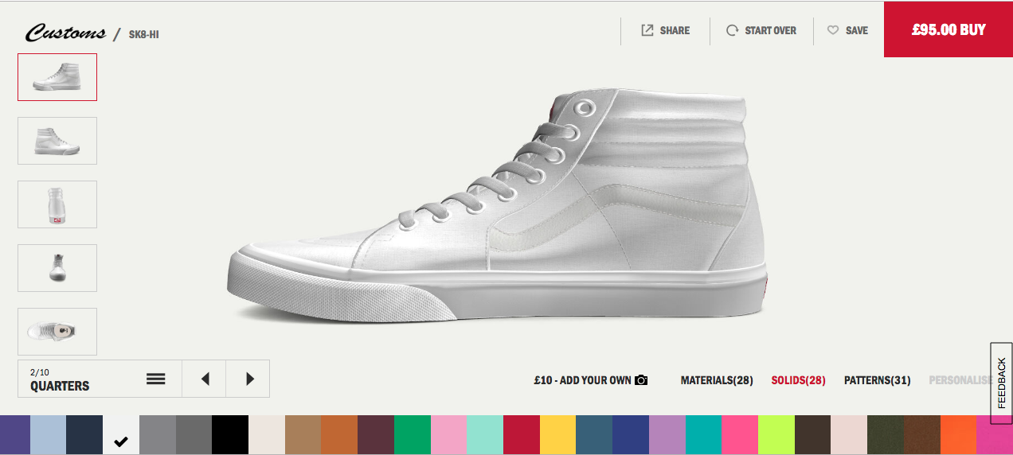Screen dimensions: 1013x455
Task: Open the Personalise tab
Action: (x=960, y=380)
